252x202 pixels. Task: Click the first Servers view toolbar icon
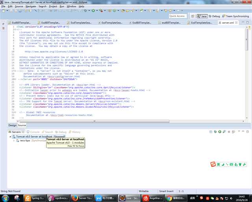tap(211, 132)
